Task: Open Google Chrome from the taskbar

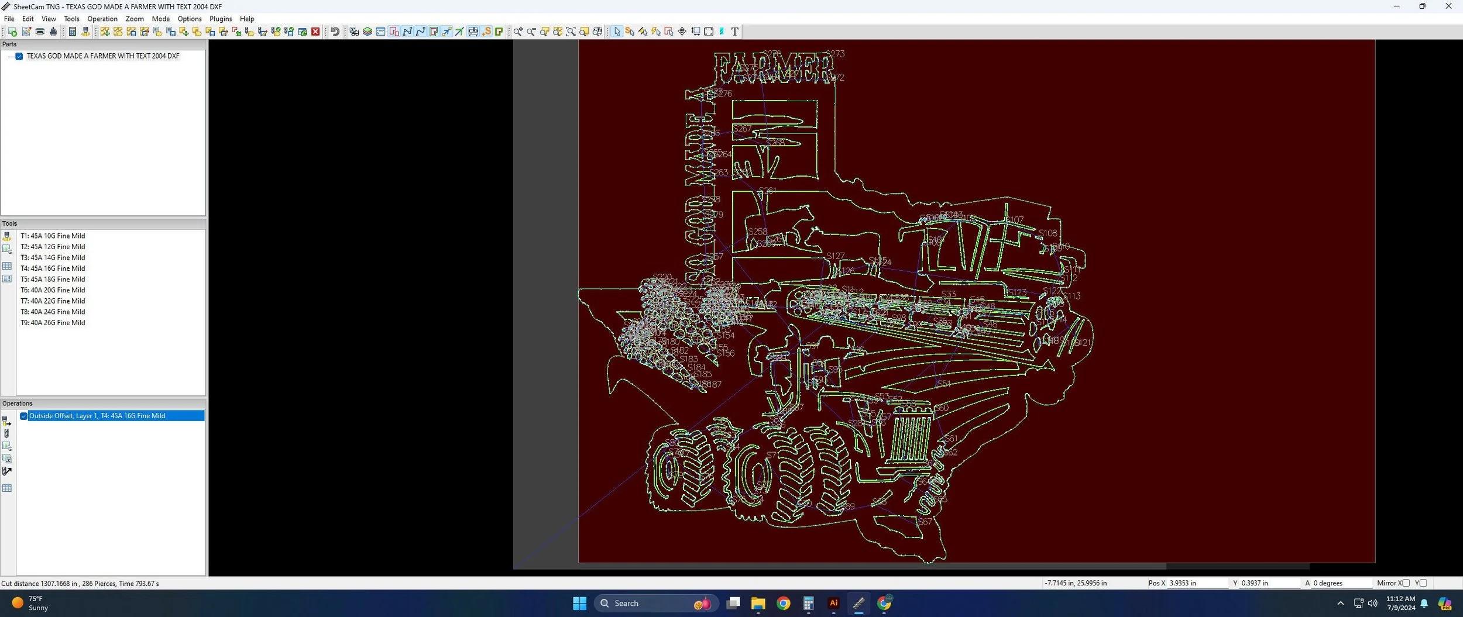Action: point(783,603)
